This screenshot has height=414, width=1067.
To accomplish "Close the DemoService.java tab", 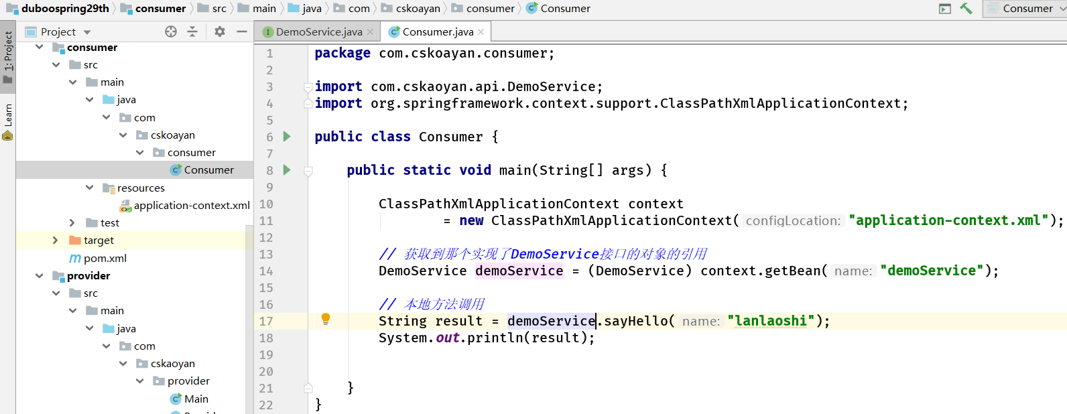I will 370,32.
